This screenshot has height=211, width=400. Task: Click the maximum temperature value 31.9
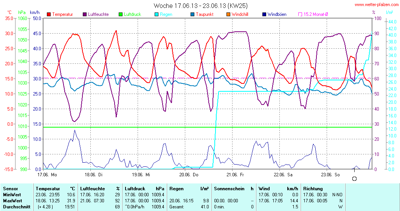pyautogui.click(x=71, y=201)
